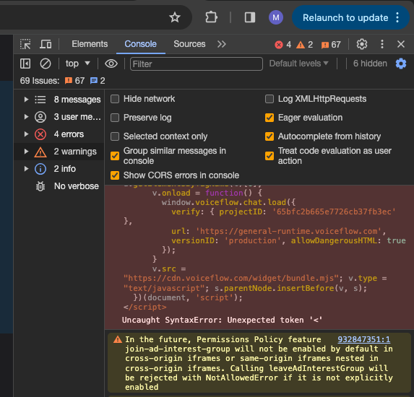Select the info circle icon

(x=40, y=169)
